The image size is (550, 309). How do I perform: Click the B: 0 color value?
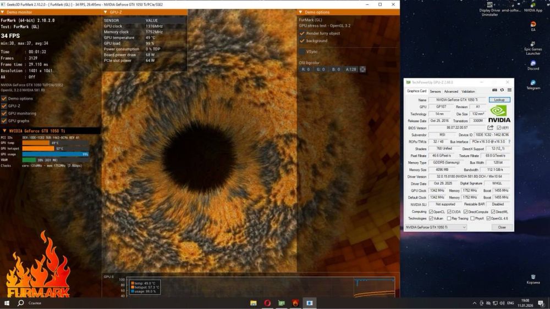click(x=336, y=69)
